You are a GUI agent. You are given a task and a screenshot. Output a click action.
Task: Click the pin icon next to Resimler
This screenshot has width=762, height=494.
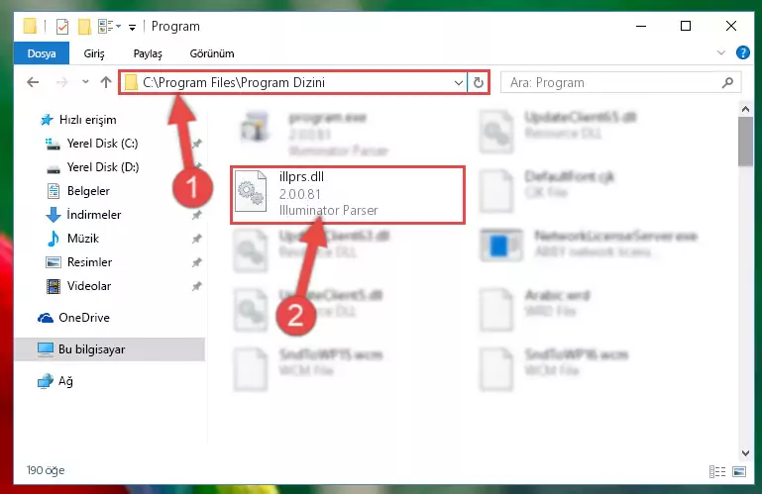coord(196,262)
